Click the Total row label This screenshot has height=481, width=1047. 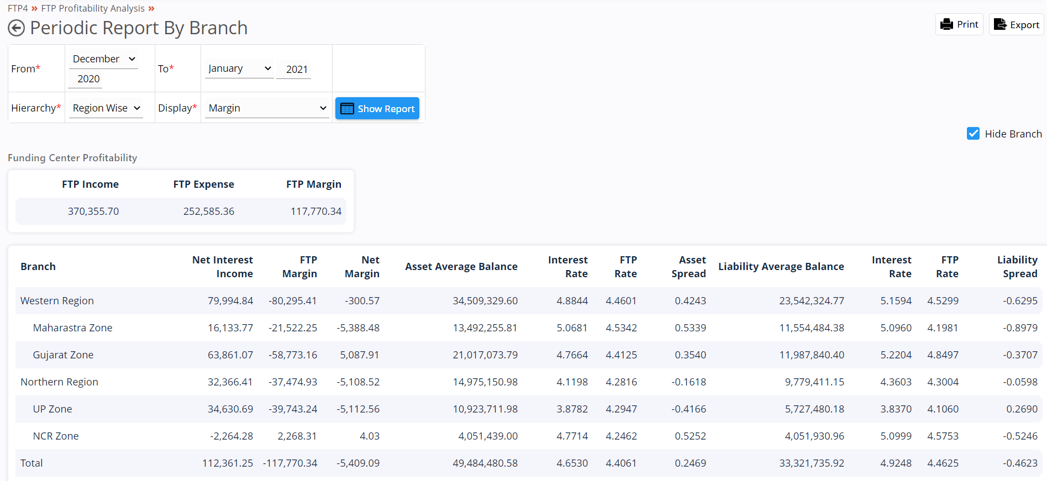[31, 463]
